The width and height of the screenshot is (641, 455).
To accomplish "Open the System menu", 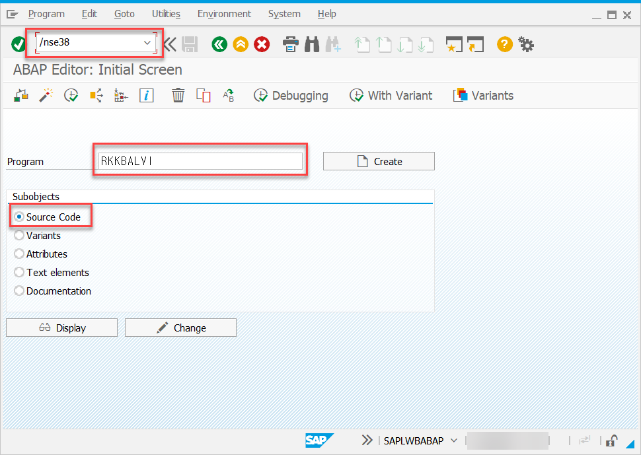I will pos(284,14).
